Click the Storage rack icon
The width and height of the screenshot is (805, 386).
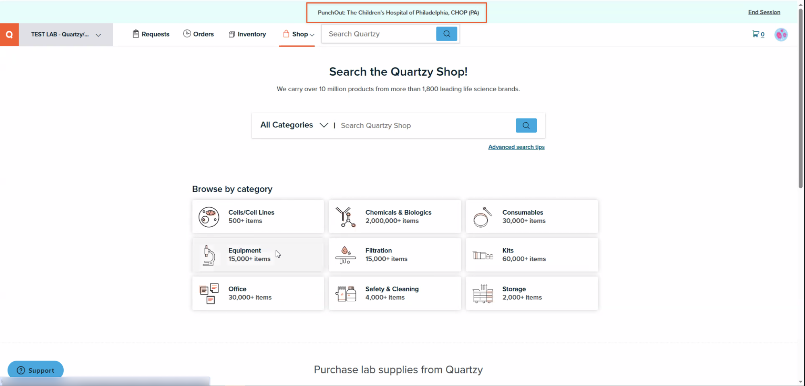point(483,294)
